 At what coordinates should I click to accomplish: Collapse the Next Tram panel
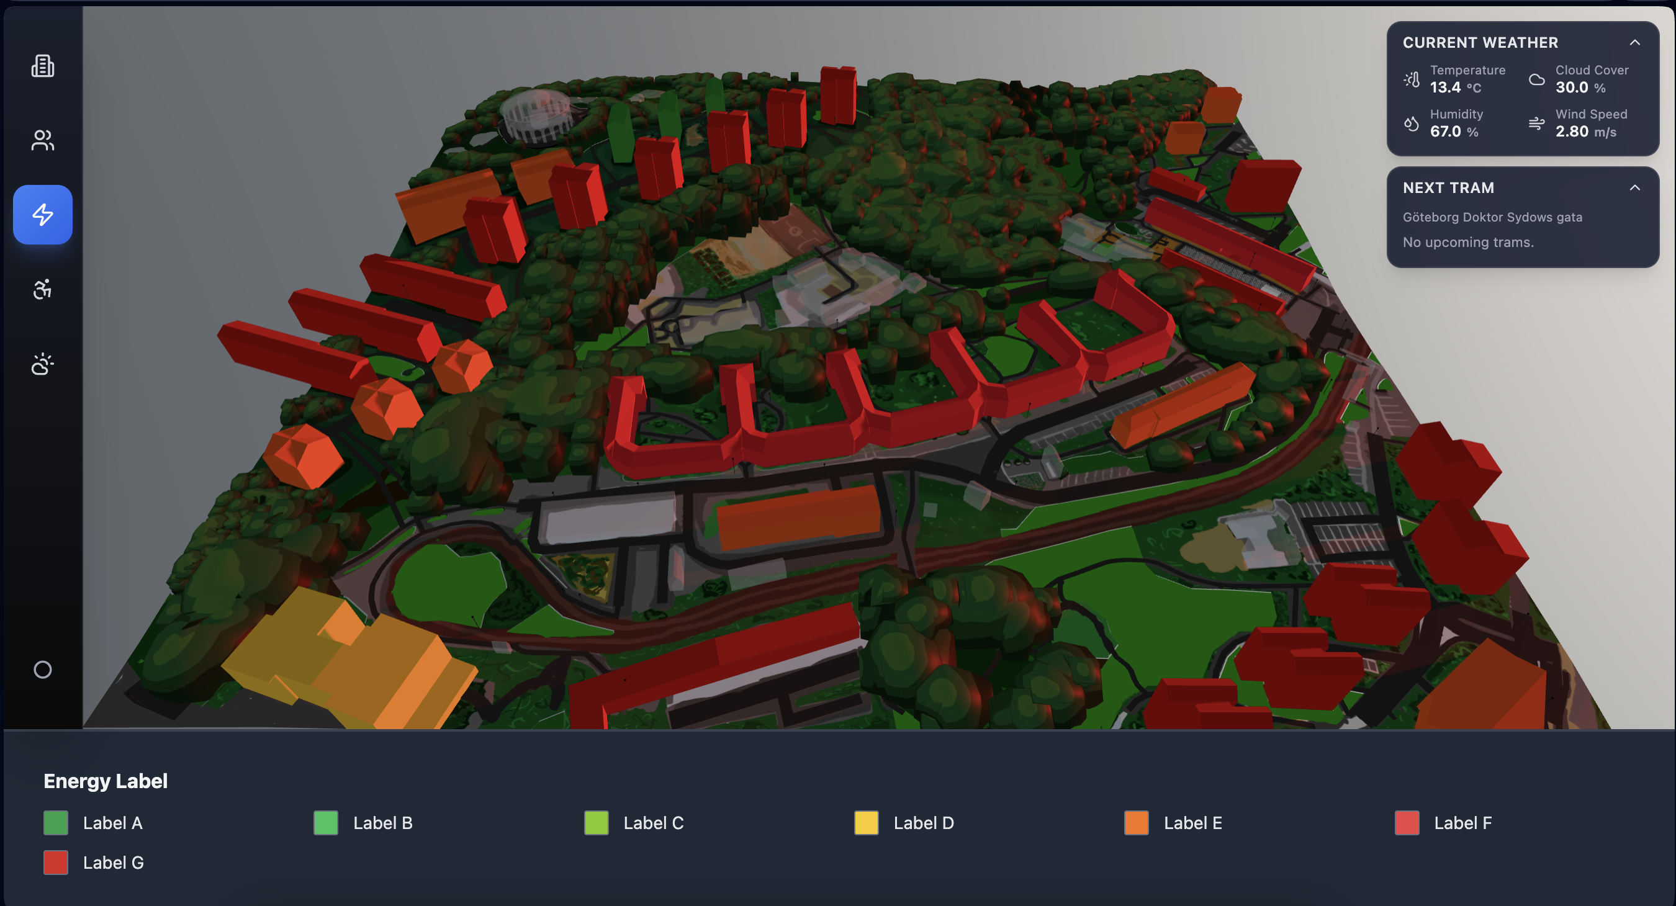[x=1634, y=188]
